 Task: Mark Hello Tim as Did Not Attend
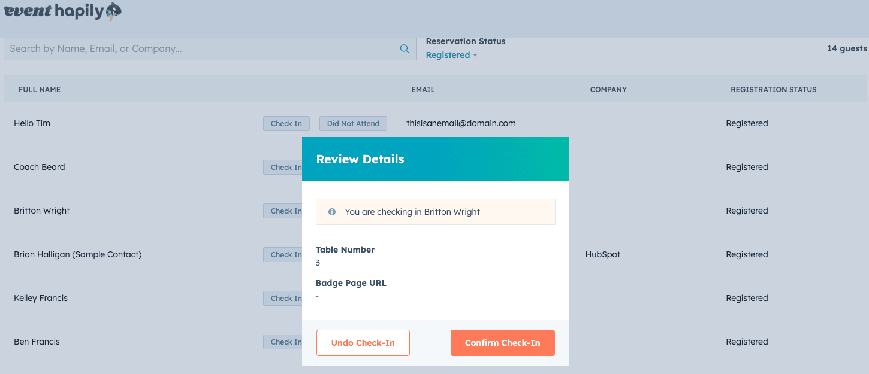click(x=353, y=123)
